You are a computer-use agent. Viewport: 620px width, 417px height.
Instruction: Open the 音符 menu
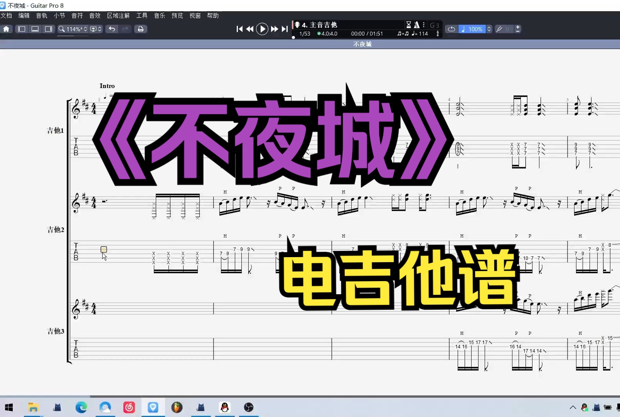click(x=77, y=15)
